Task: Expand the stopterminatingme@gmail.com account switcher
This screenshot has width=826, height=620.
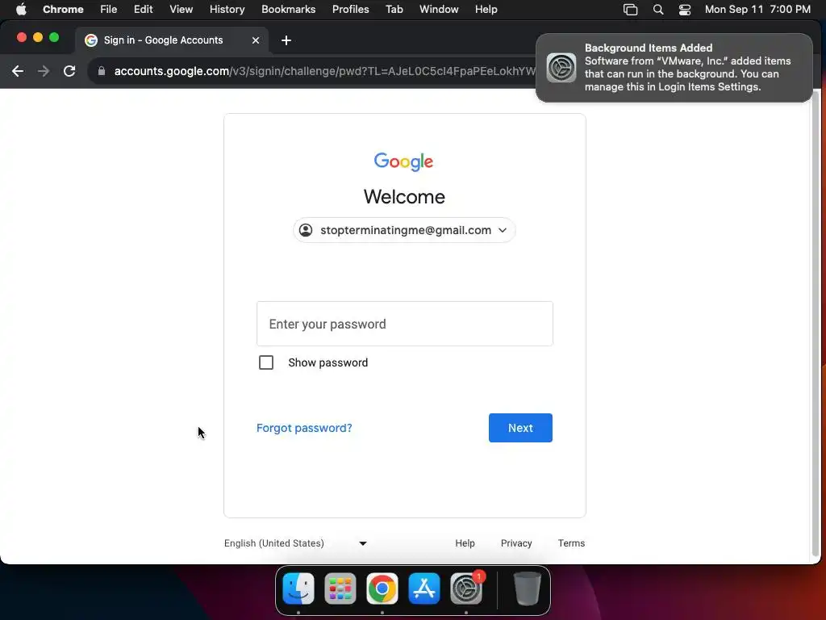Action: pyautogui.click(x=404, y=230)
